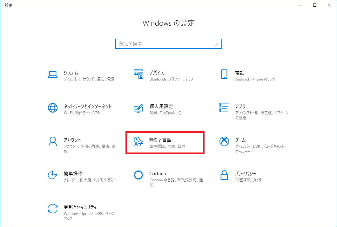Select 時刻と言語 title
This screenshot has height=227, width=337.
point(160,140)
